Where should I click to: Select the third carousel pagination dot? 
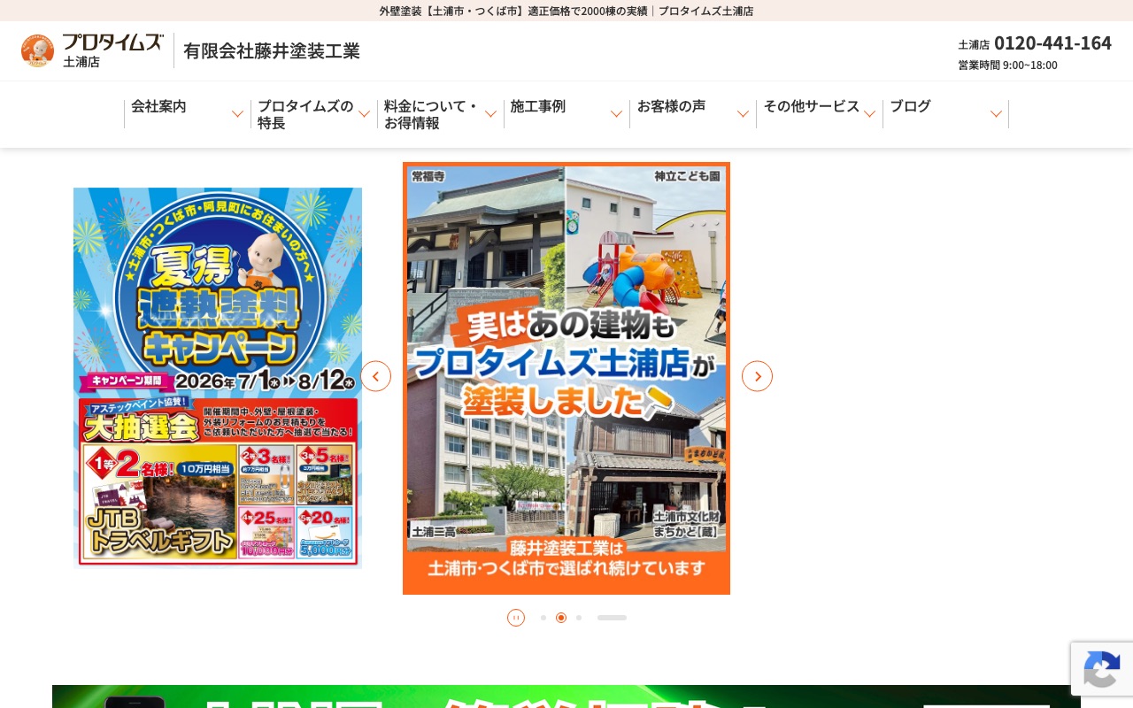tap(579, 618)
